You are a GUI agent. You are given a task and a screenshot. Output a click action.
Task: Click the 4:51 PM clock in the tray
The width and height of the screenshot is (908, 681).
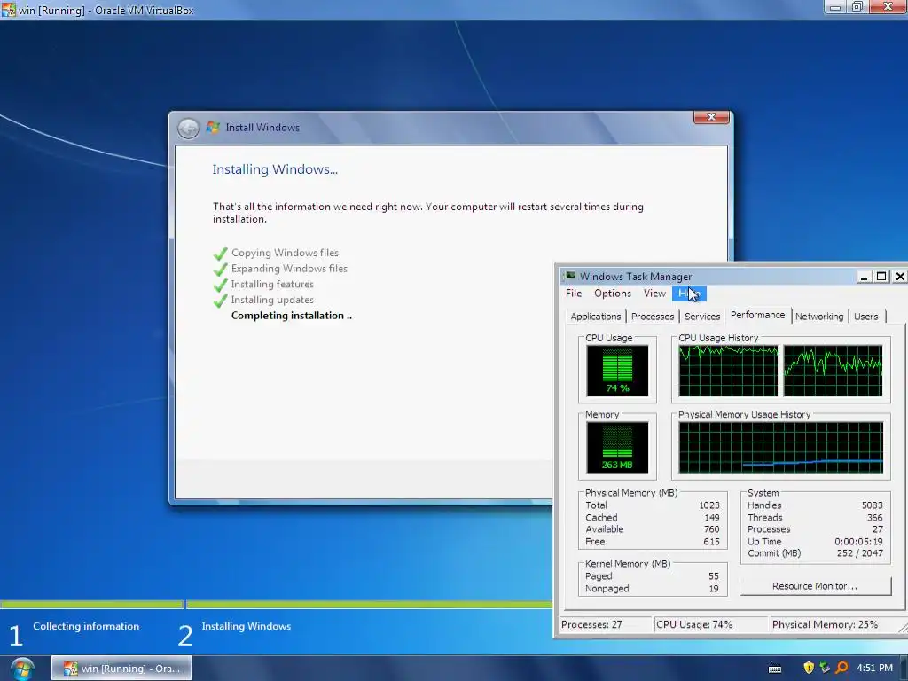pos(874,668)
